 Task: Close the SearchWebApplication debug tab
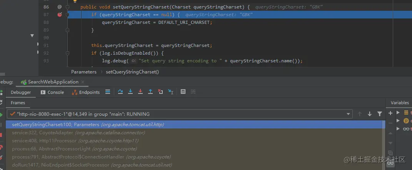pos(83,82)
